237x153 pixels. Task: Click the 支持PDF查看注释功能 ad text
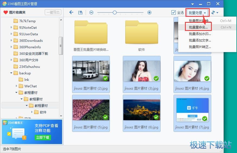(46, 128)
